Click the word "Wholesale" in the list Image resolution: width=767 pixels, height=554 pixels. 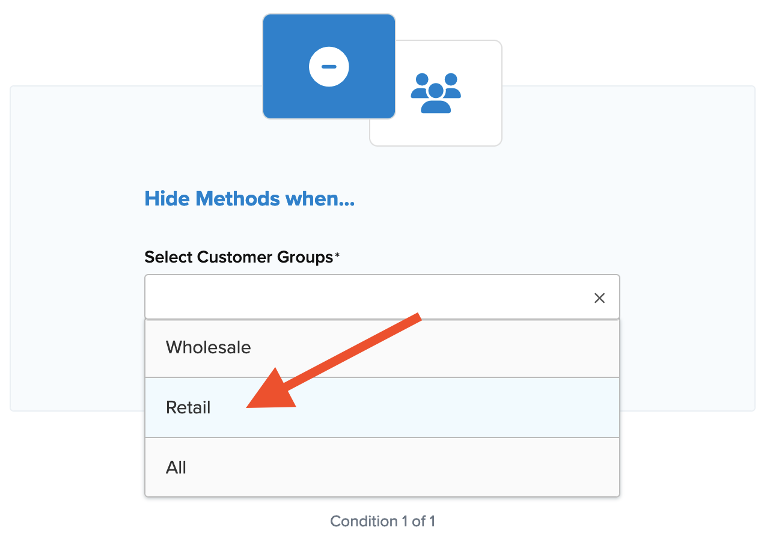pyautogui.click(x=208, y=347)
